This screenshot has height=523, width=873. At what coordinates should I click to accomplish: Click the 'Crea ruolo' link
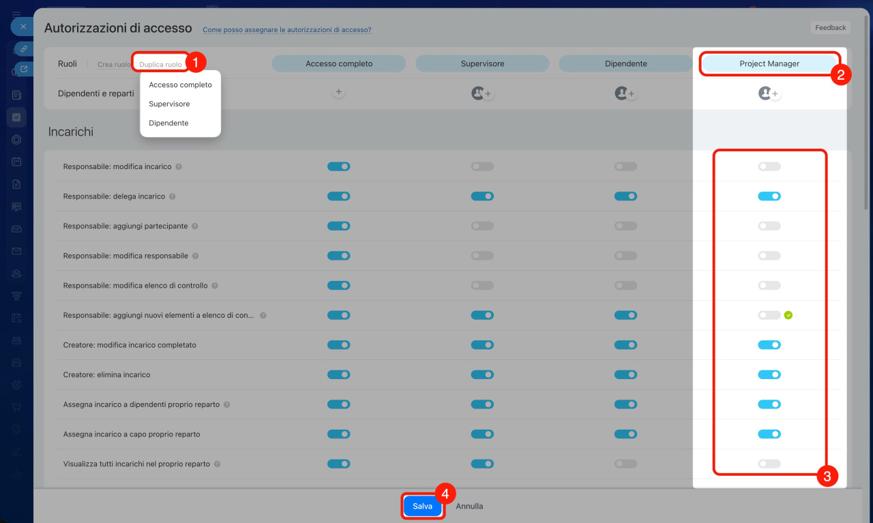113,65
